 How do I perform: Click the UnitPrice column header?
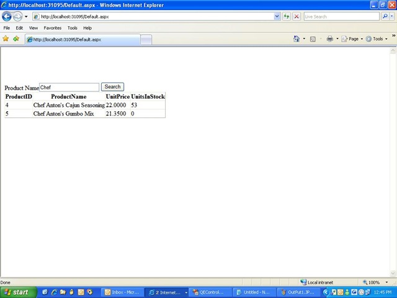[118, 97]
